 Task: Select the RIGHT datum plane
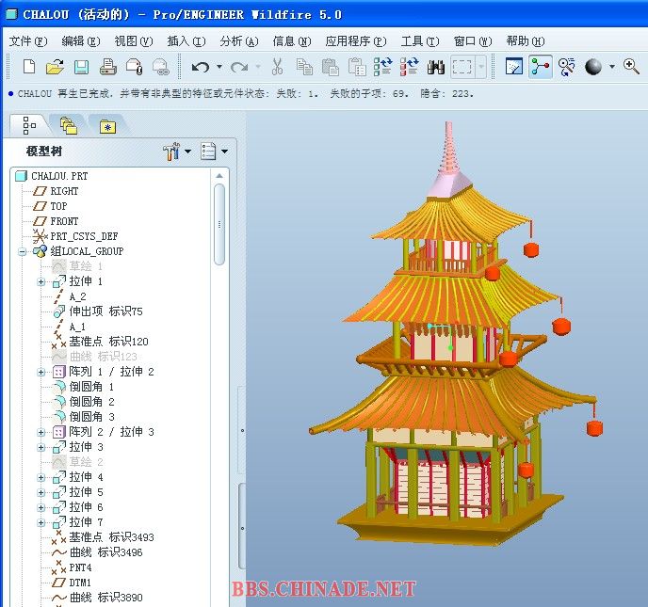coord(64,191)
